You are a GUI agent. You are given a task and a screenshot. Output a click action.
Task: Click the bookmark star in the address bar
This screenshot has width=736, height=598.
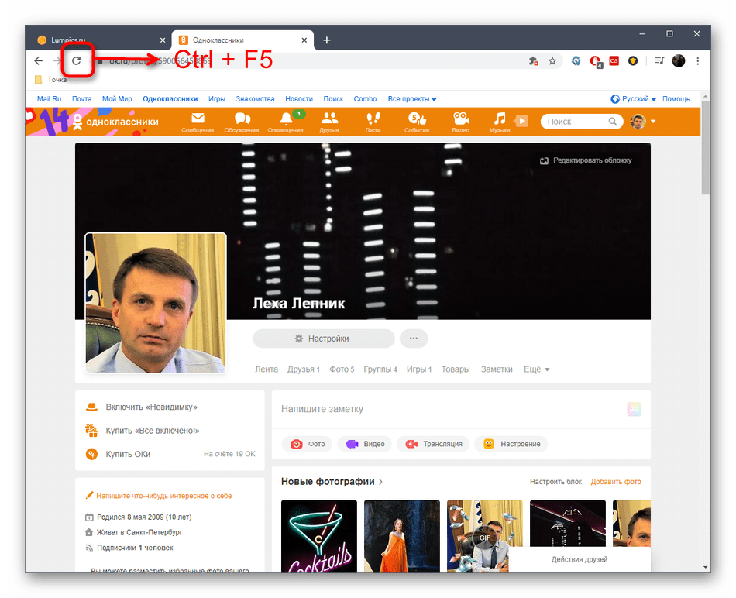552,60
